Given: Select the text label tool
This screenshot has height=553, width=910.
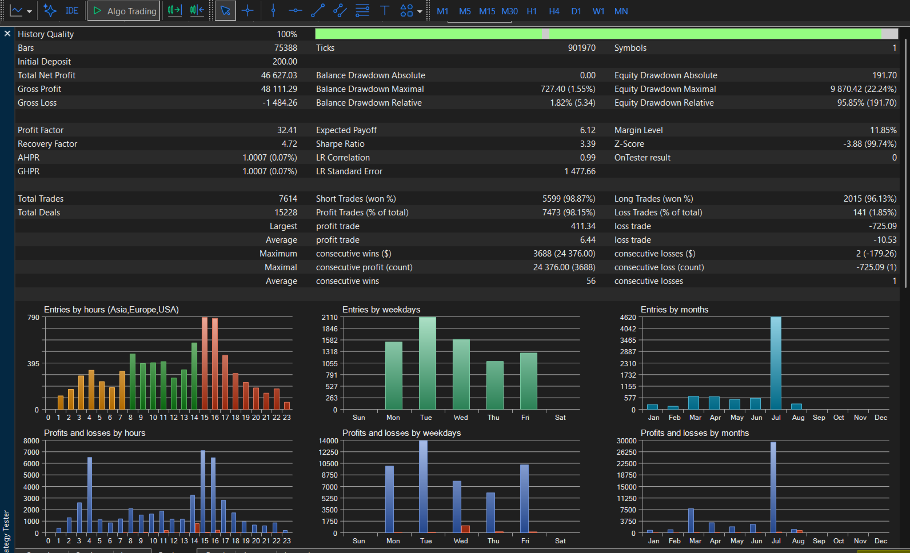Looking at the screenshot, I should pyautogui.click(x=385, y=11).
